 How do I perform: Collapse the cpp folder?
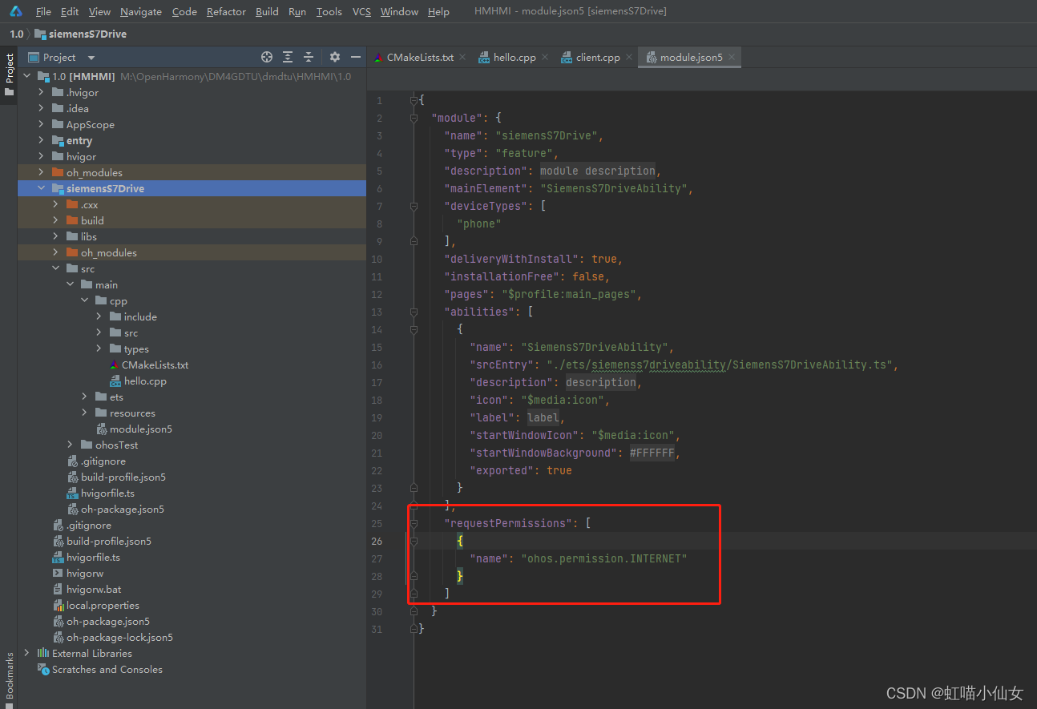point(85,300)
